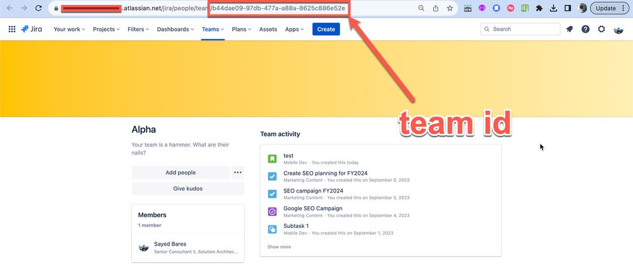Click the zoom magnifier in address bar
Image resolution: width=633 pixels, height=264 pixels.
pos(421,8)
